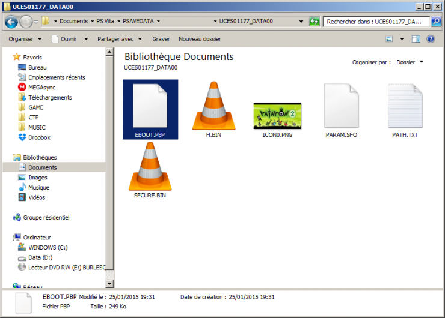445x318 pixels.
Task: Open Dropbox in the sidebar
Action: pyautogui.click(x=34, y=137)
